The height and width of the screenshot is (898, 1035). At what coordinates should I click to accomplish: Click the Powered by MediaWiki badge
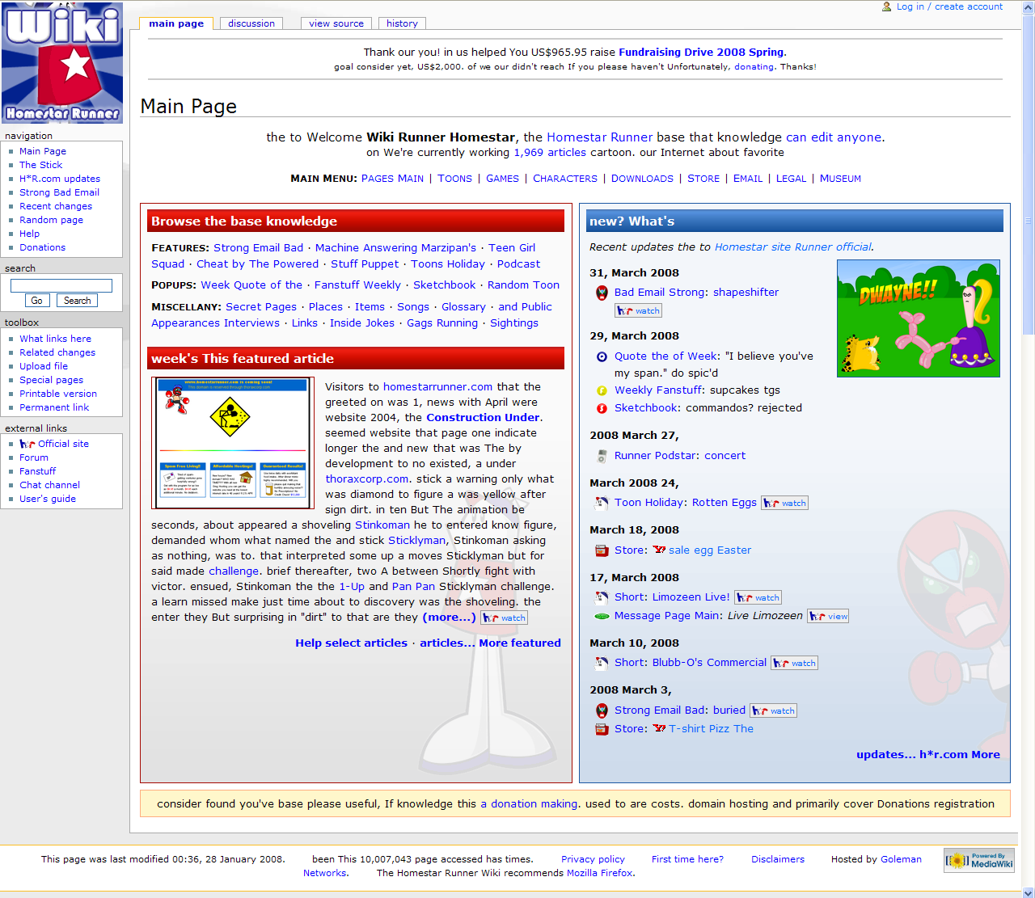pyautogui.click(x=979, y=860)
